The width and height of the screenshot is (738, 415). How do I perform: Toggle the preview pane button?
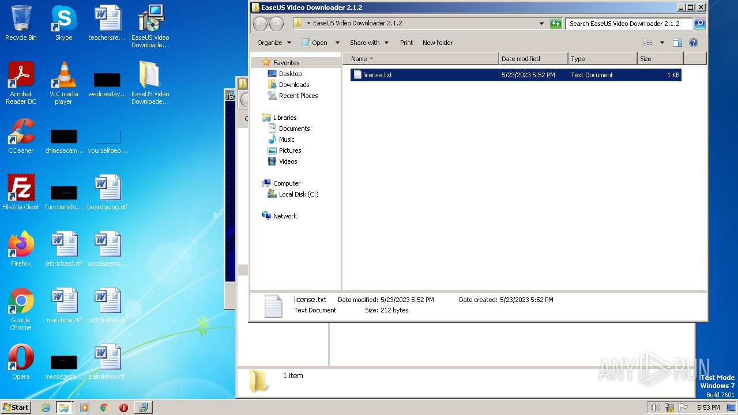[677, 43]
